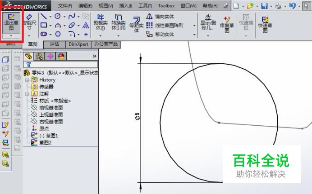Choose the Corner Rectangle sketch tool

coord(44,25)
